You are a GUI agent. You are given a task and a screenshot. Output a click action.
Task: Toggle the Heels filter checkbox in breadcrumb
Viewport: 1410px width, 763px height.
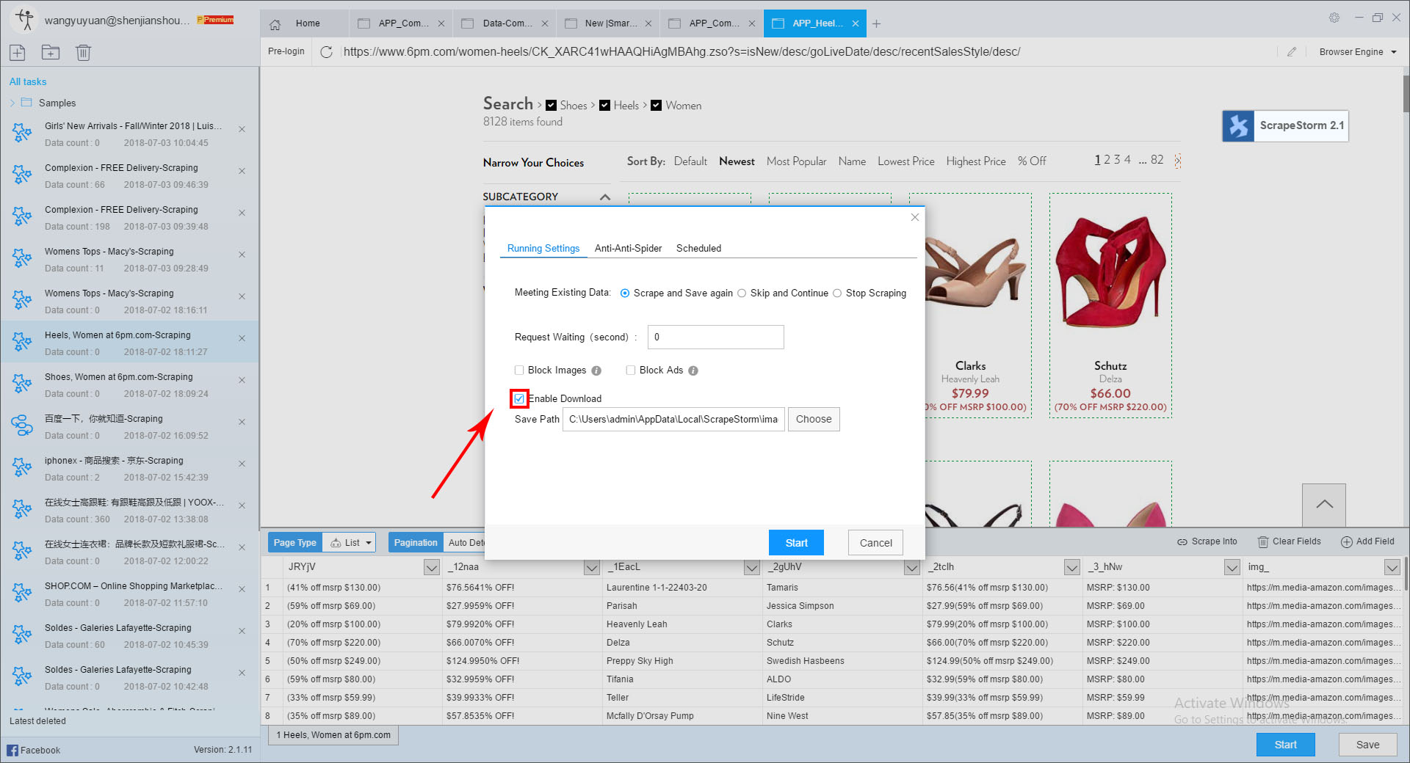[605, 106]
